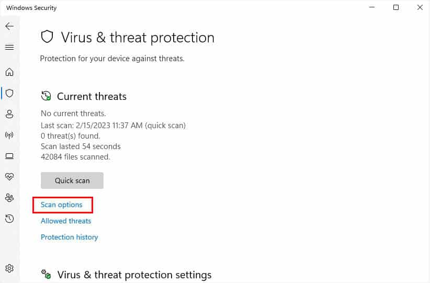Open Settings gear in sidebar
This screenshot has height=283, width=430.
click(9, 268)
